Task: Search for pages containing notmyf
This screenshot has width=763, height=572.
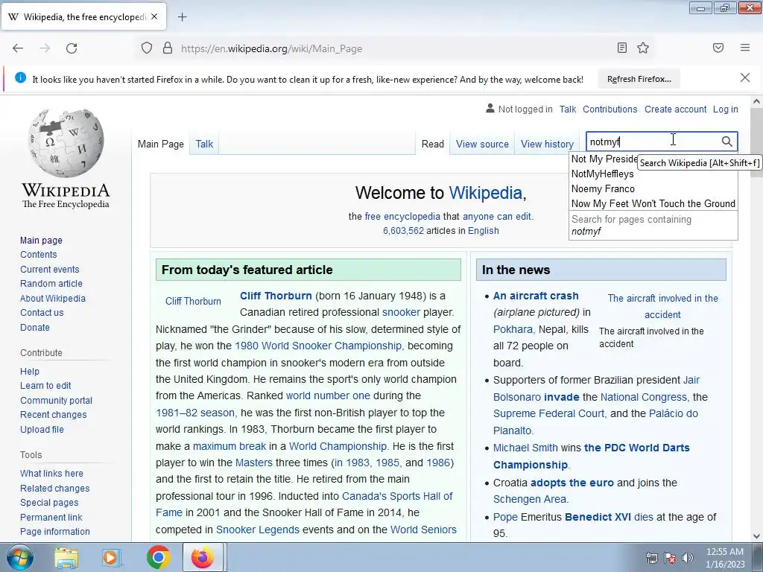Action: point(653,225)
